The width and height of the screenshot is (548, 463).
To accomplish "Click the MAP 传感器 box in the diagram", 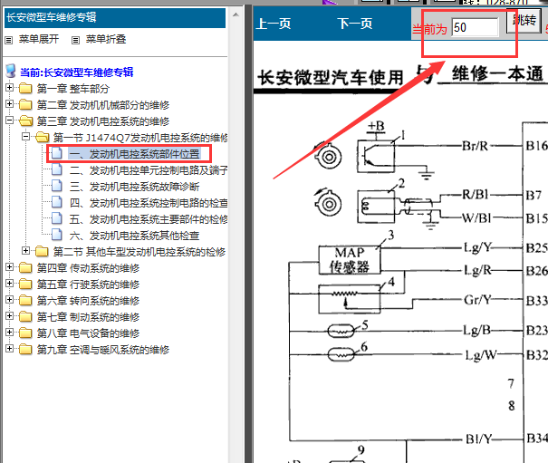I will [350, 260].
